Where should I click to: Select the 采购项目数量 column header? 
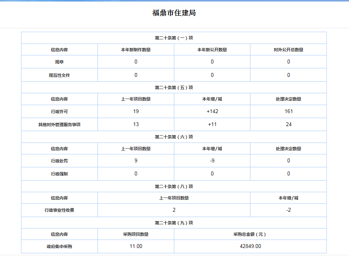tap(136, 234)
